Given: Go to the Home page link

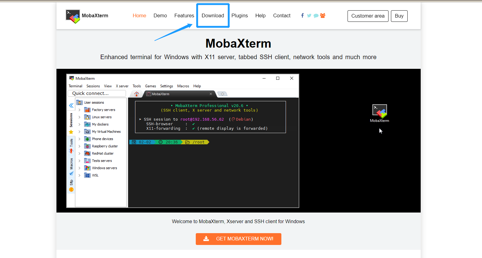Looking at the screenshot, I should 139,15.
